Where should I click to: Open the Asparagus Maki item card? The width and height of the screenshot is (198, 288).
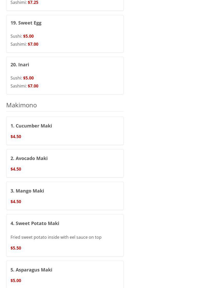click(x=65, y=274)
